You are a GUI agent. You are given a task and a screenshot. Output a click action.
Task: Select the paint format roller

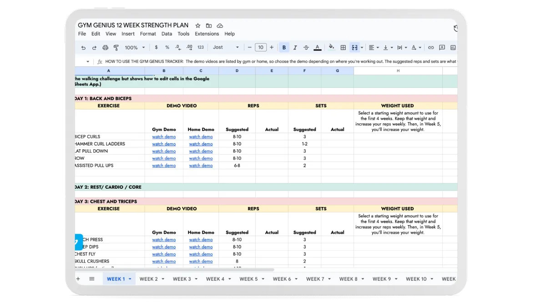click(116, 47)
